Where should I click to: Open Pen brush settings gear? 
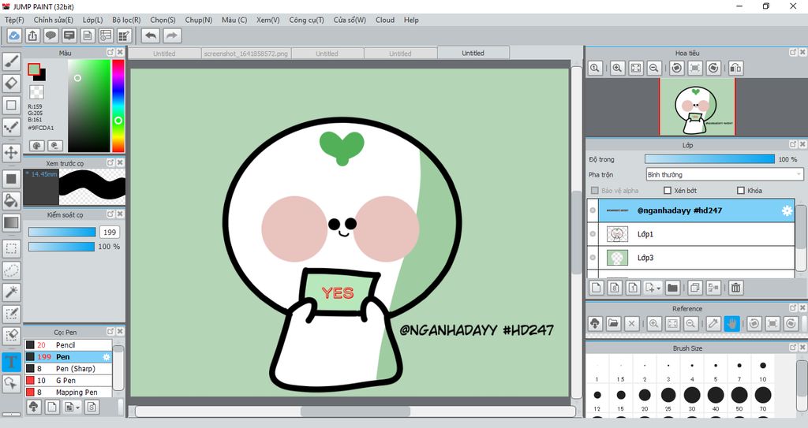click(x=107, y=357)
